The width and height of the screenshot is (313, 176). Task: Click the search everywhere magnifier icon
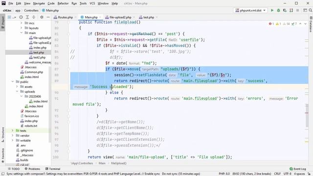(x=311, y=10)
